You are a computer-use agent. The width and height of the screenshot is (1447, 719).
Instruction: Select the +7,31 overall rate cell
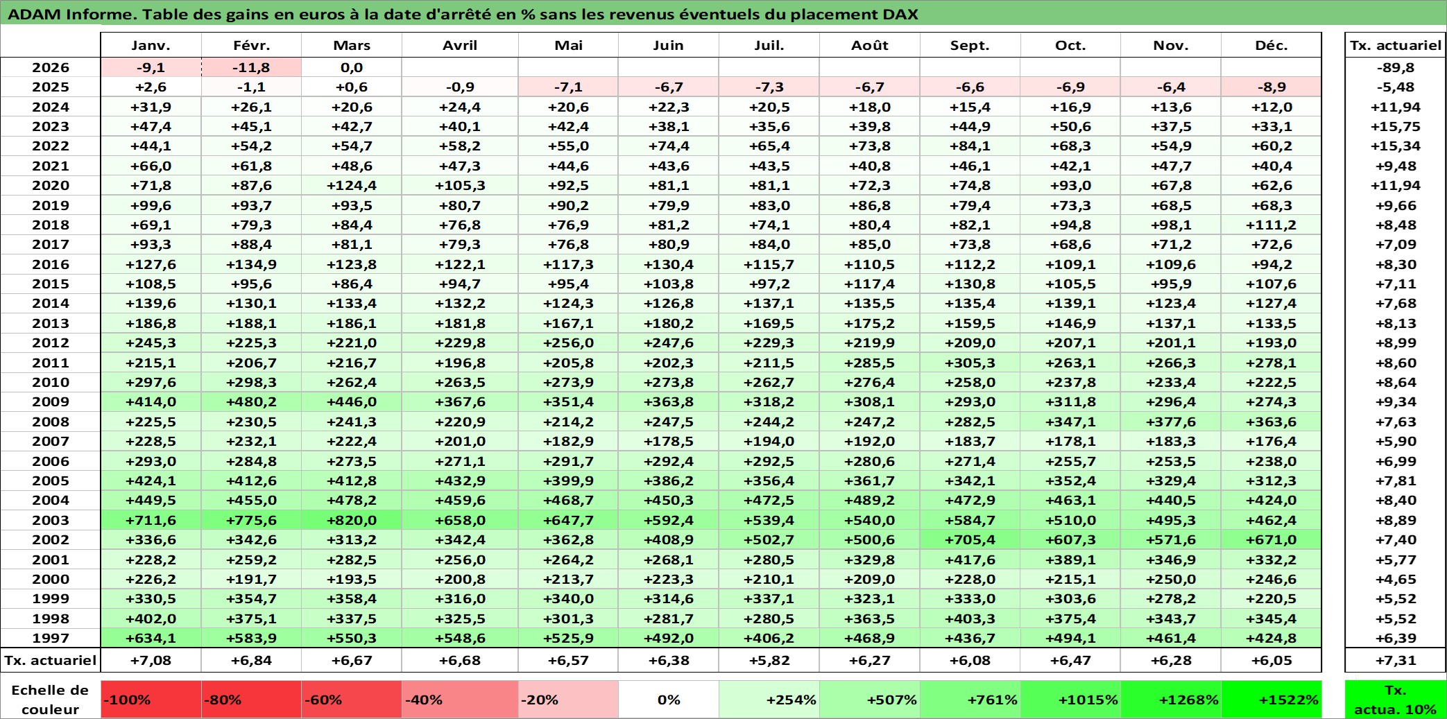point(1396,660)
